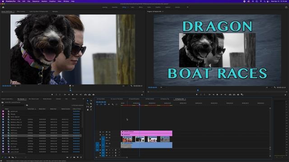Open Program Monitor settings wrench
289x162 pixels.
275,87
